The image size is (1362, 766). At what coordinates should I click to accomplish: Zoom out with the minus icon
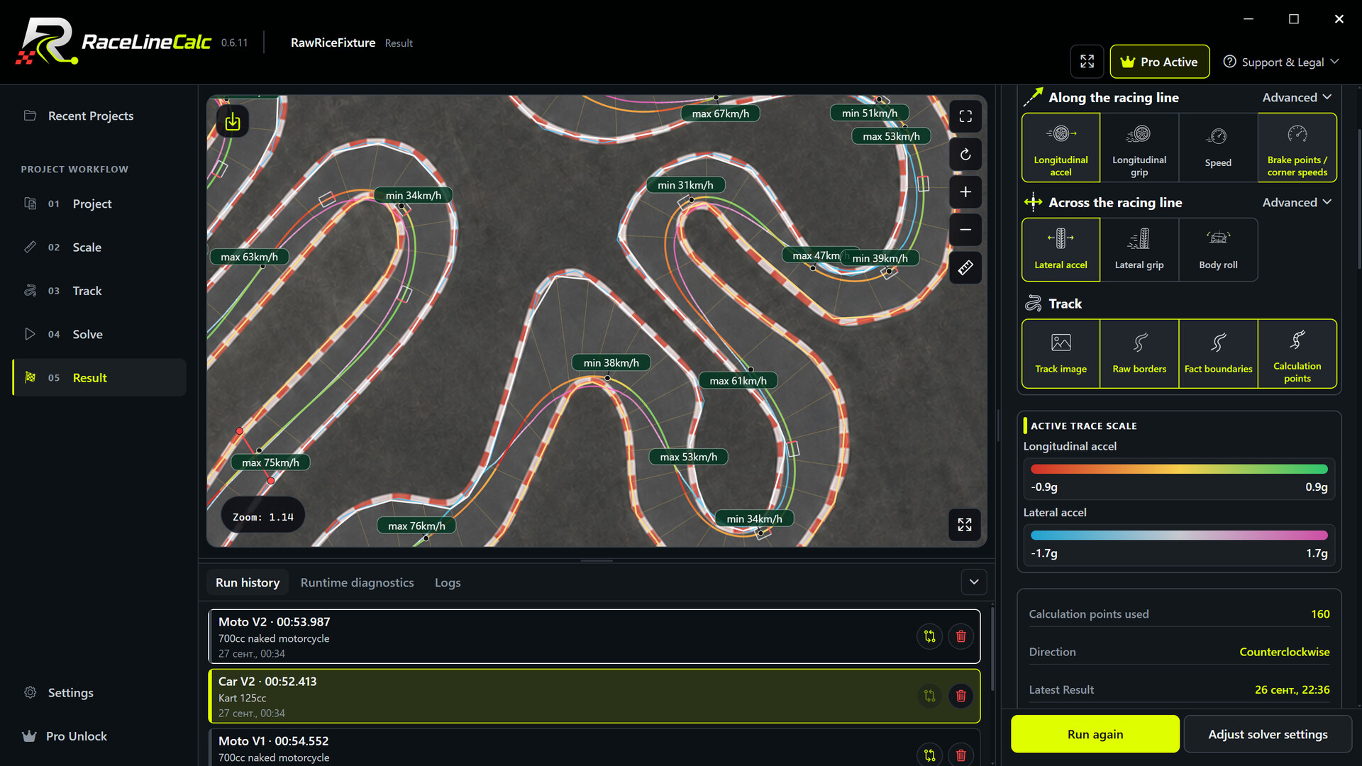965,230
